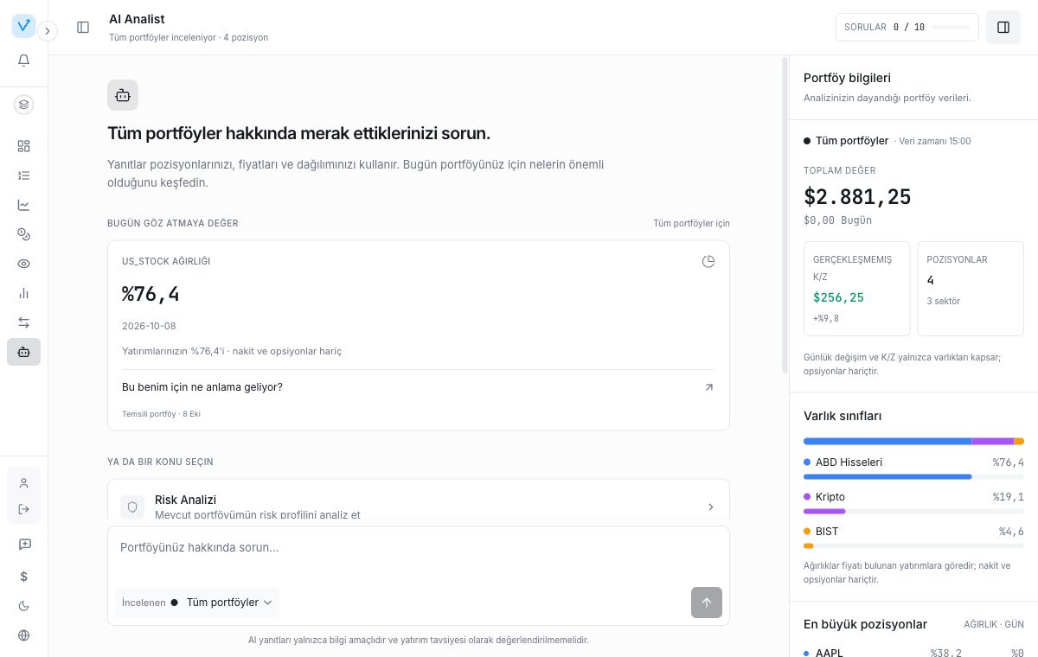This screenshot has width=1038, height=657.
Task: Click the total value $2.881,25
Action: coord(857,197)
